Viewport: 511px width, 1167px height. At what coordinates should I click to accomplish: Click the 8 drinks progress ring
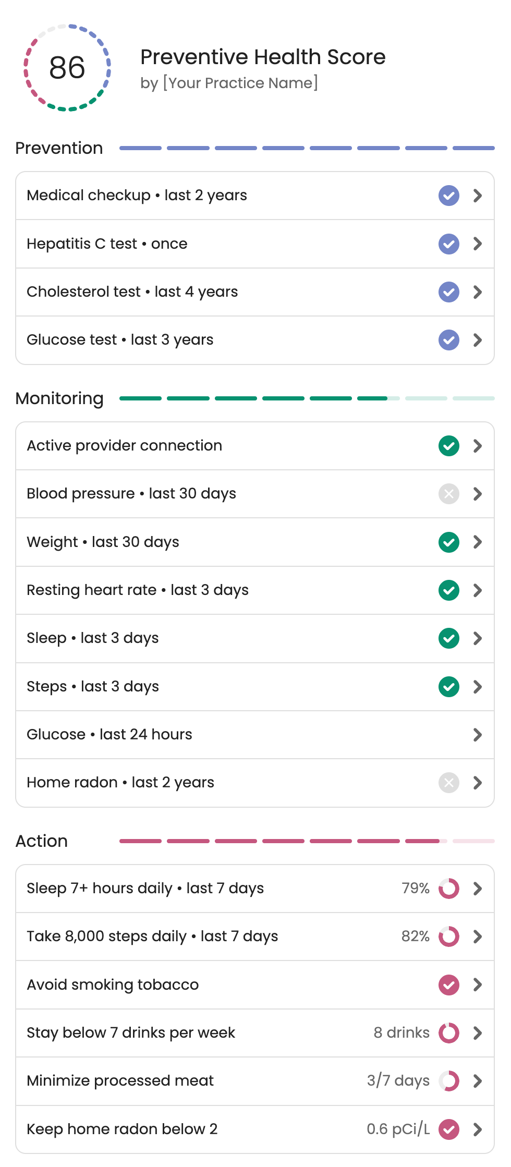point(448,1032)
